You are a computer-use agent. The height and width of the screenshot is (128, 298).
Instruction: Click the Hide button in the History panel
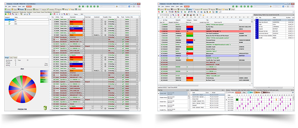pyautogui.click(x=244, y=92)
